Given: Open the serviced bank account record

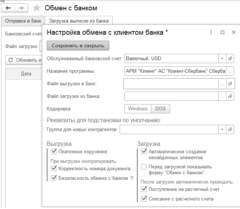Looking at the screenshot, I should point(230,58).
